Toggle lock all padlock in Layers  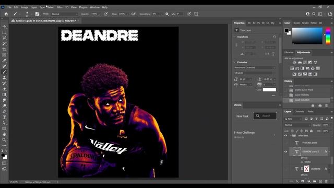pyautogui.click(x=312, y=131)
